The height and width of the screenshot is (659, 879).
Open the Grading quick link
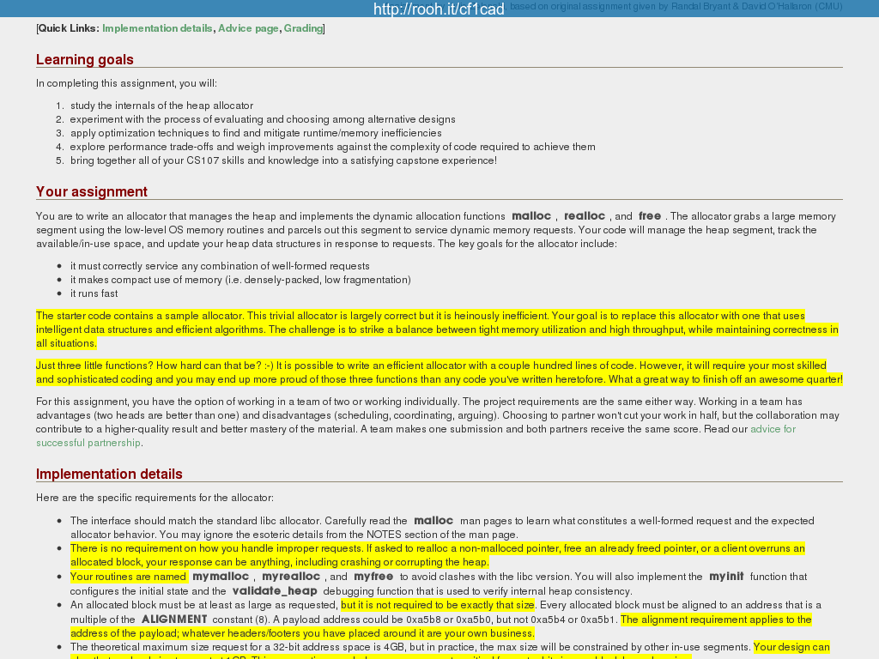303,28
